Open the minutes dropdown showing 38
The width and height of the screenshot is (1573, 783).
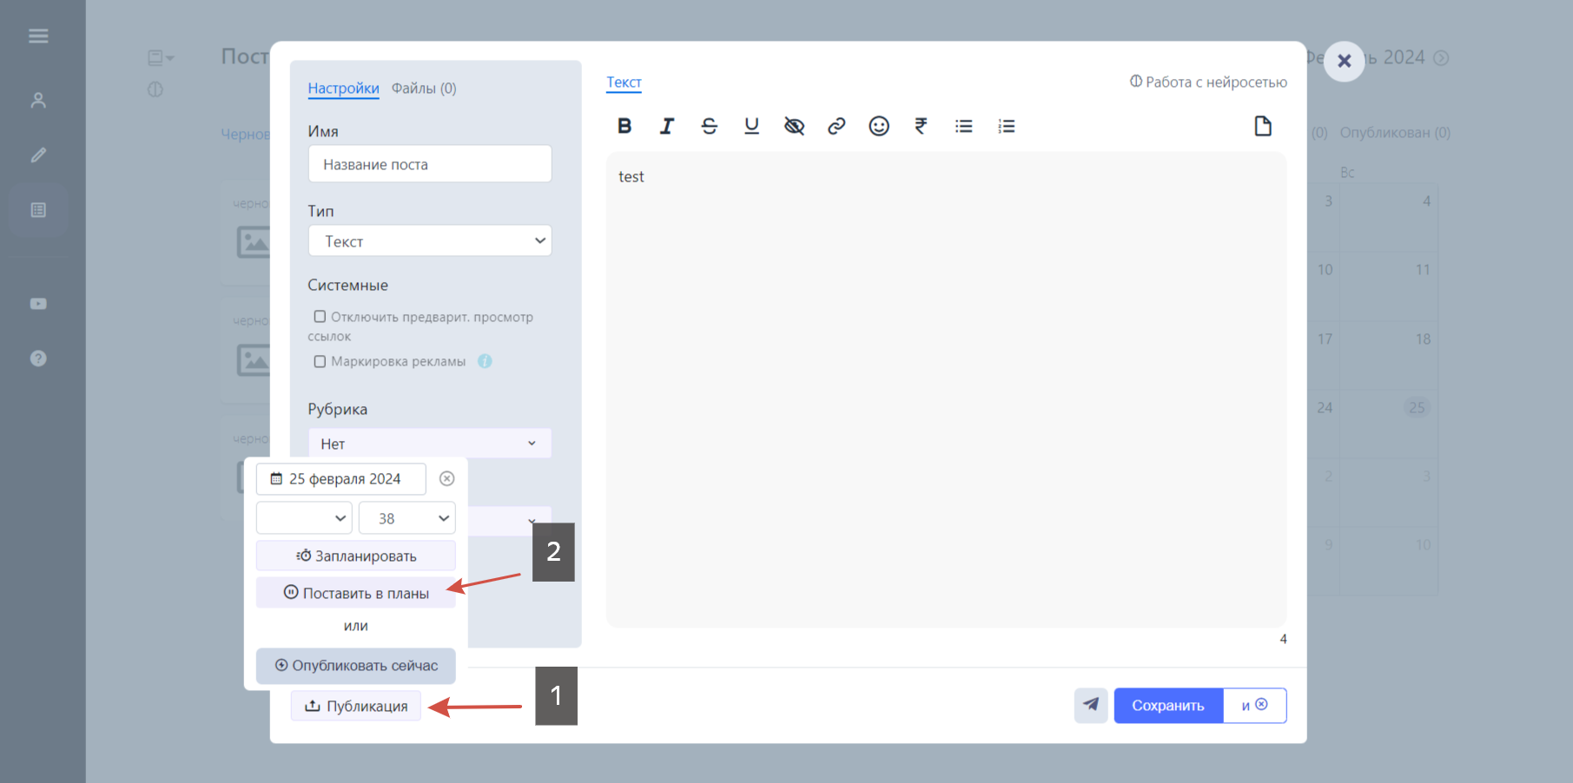[407, 517]
